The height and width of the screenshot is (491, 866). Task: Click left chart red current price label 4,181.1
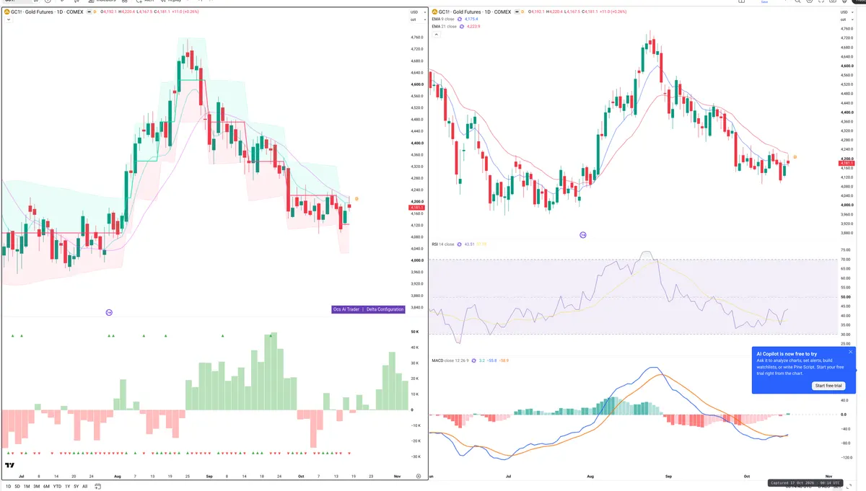tap(416, 208)
